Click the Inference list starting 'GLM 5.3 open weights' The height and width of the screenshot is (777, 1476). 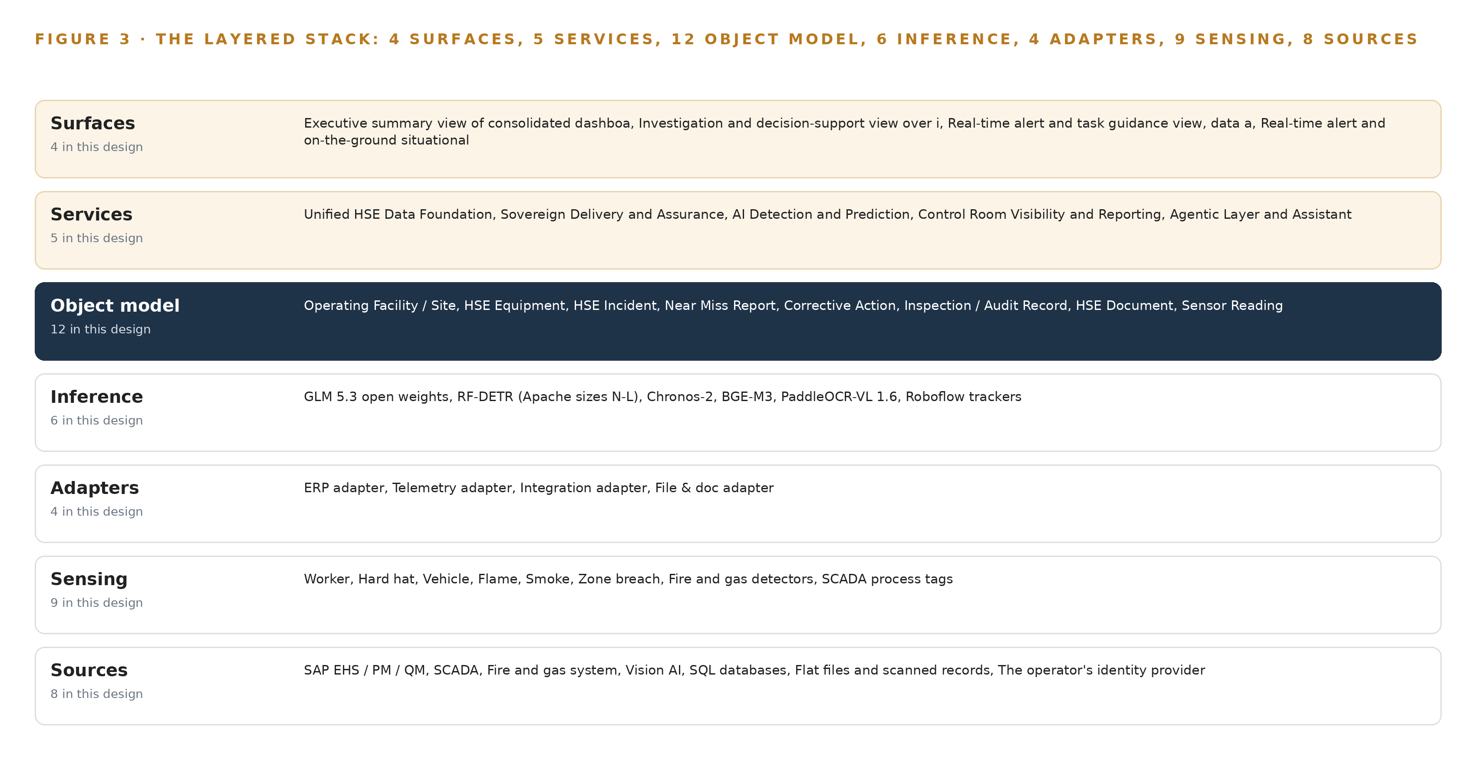tap(662, 396)
